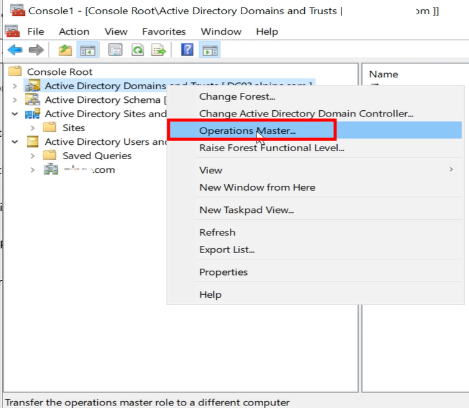Click the Name column header
The height and width of the screenshot is (408, 469).
[384, 74]
